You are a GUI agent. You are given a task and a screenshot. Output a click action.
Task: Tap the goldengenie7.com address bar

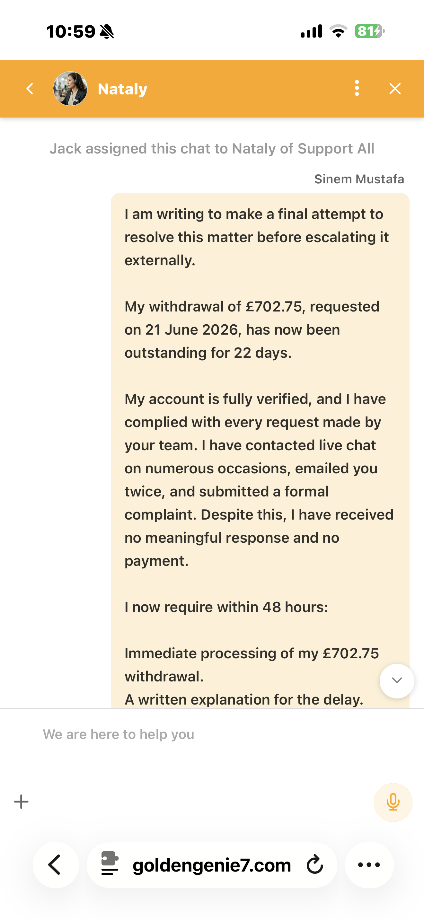(212, 865)
